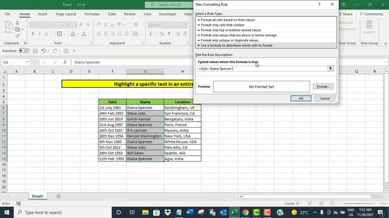The image size is (389, 218).
Task: Switch to the Data tab
Action: [x=112, y=14]
